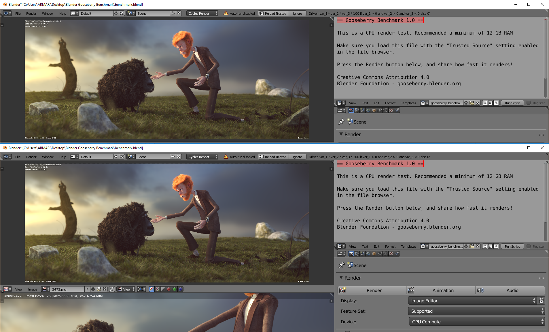Add new scene in bottom window header

173,157
